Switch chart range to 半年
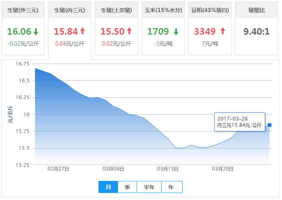The height and width of the screenshot is (200, 282). 149,187
